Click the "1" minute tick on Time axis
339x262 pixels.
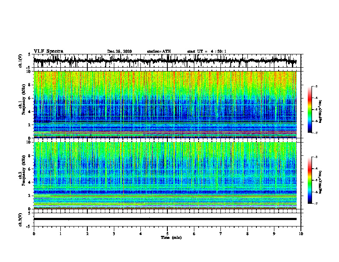pos(60,234)
